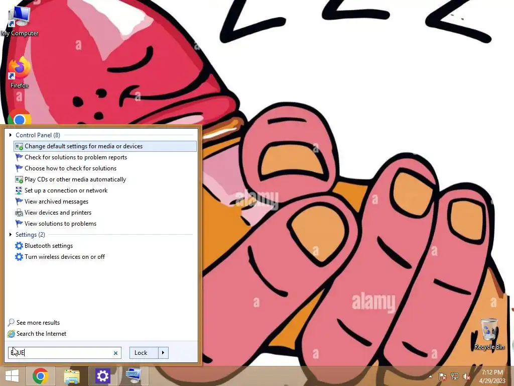Open the Chrome desktop shortcut above start menu
Viewport: 514px width, 386px height.
(20, 118)
